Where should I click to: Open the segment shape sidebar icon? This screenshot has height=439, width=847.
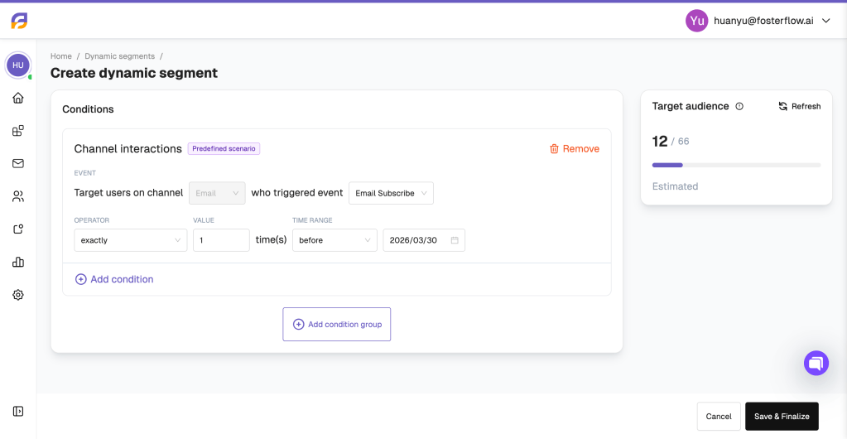[18, 229]
